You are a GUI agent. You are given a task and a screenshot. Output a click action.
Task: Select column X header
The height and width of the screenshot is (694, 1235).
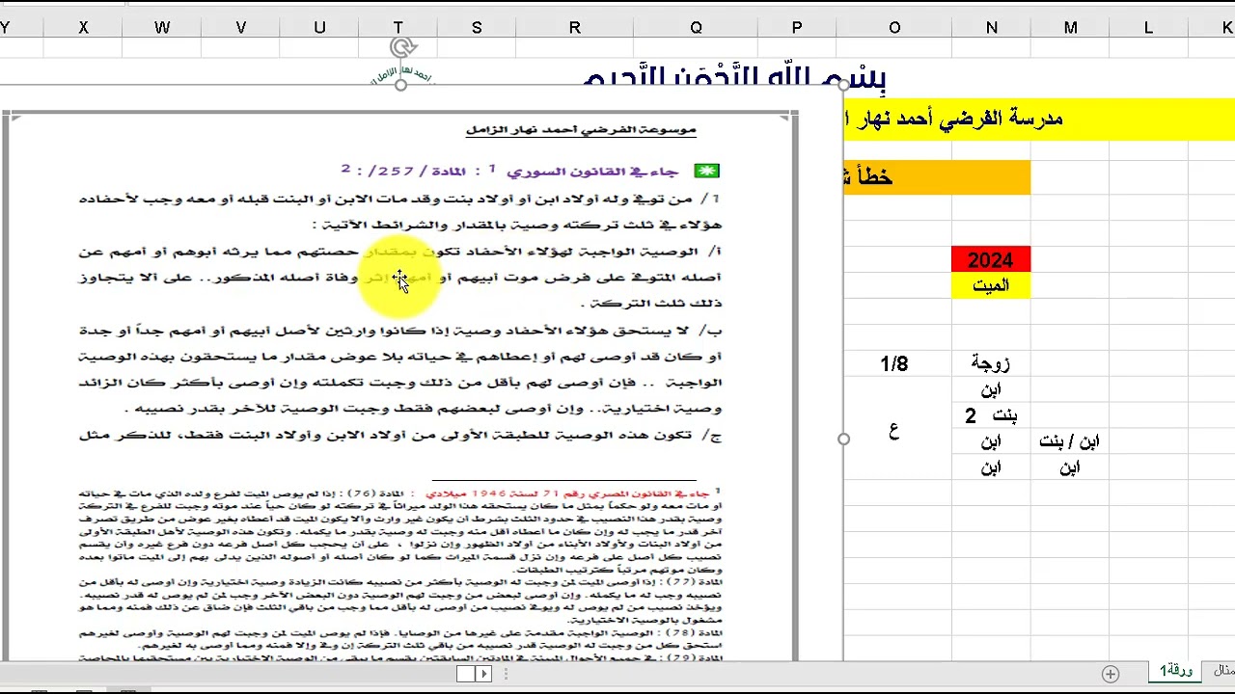83,28
